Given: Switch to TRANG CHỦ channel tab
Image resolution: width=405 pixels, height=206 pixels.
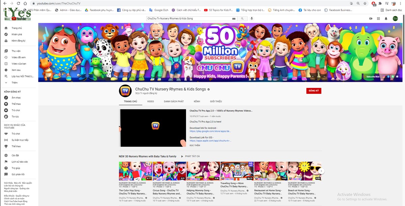Looking at the screenshot, I should coord(130,101).
